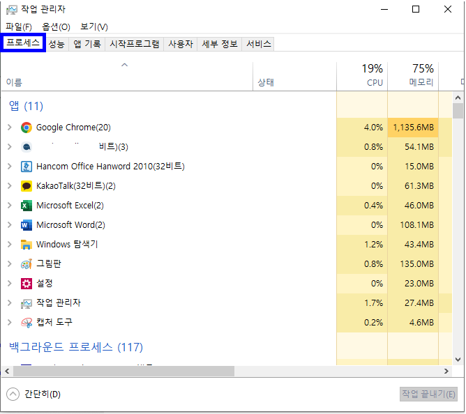Click the horizontal scrollbar thumb

[123, 371]
